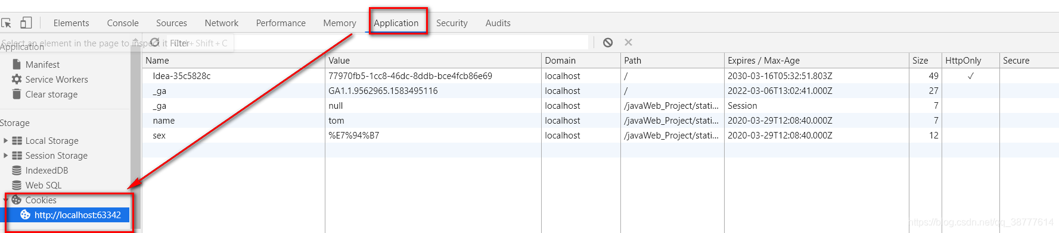This screenshot has height=233, width=1059.
Task: Expand the Local Storage tree node
Action: [x=6, y=141]
